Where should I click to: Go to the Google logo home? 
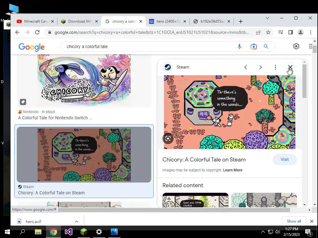click(31, 47)
